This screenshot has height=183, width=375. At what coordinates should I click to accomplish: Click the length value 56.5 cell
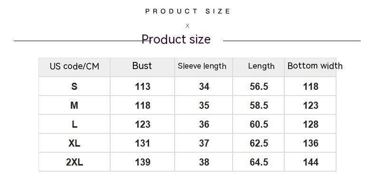[259, 86]
